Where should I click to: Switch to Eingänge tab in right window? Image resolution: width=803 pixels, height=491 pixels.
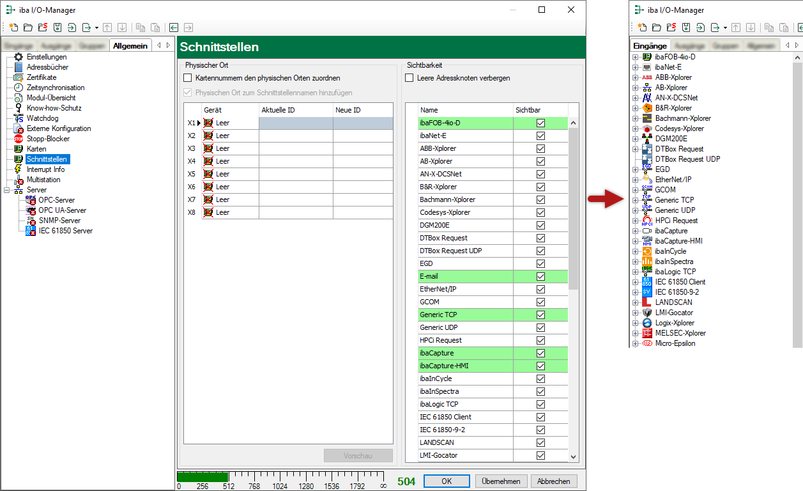pyautogui.click(x=650, y=45)
